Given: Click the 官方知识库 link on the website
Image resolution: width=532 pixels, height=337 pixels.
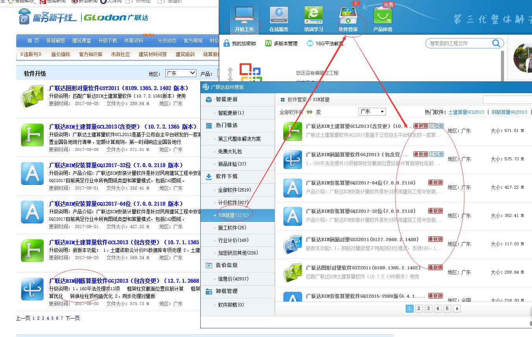Looking at the screenshot, I should (x=91, y=54).
